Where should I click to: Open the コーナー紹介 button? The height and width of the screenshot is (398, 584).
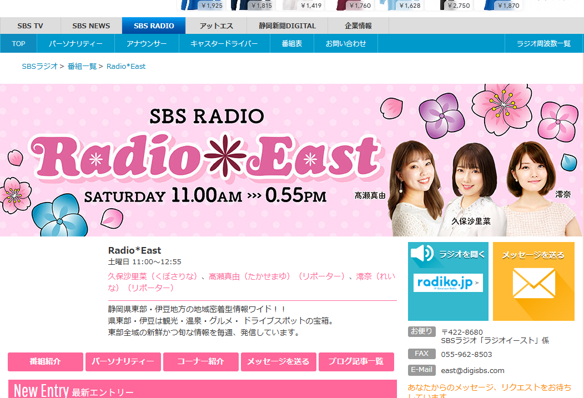(201, 361)
